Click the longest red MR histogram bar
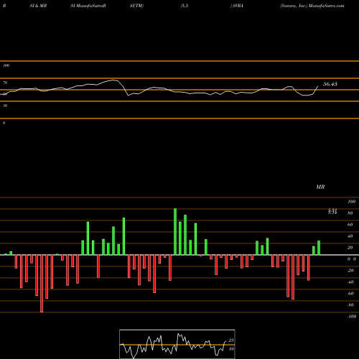359x359 pixels. 42,284
